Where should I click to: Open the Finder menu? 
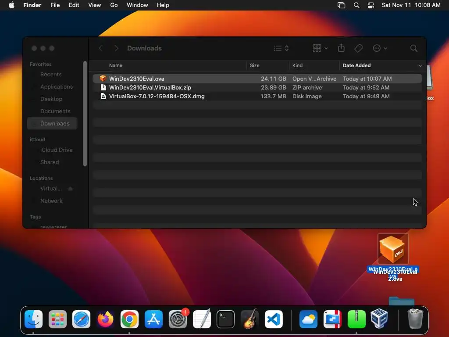click(32, 5)
